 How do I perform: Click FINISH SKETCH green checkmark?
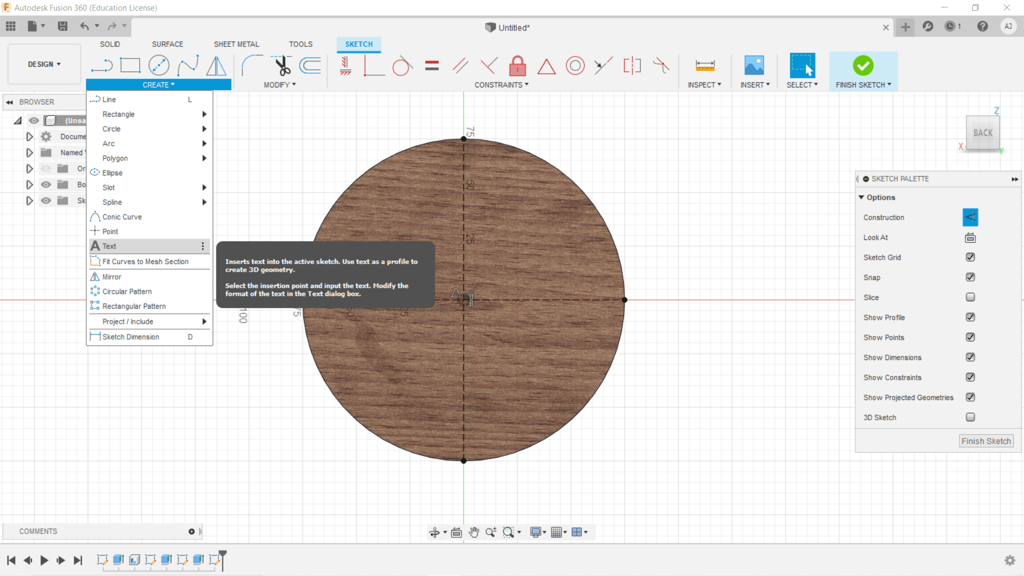pos(863,66)
